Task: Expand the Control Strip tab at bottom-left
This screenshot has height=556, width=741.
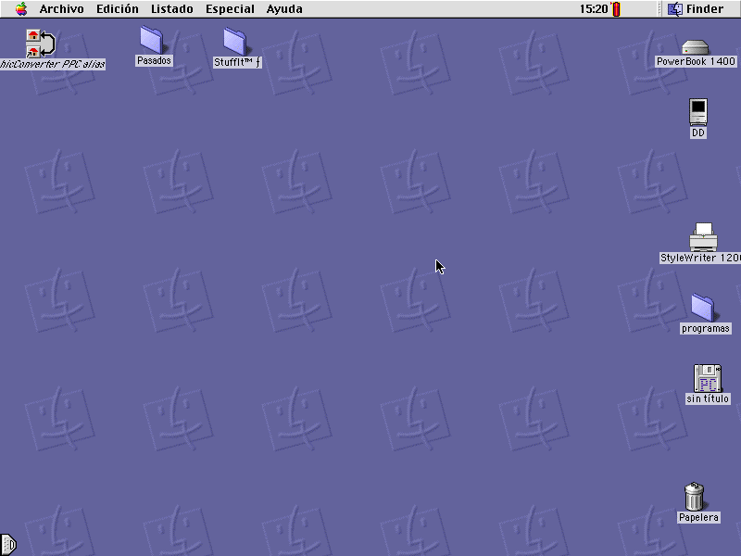Action: [8, 545]
